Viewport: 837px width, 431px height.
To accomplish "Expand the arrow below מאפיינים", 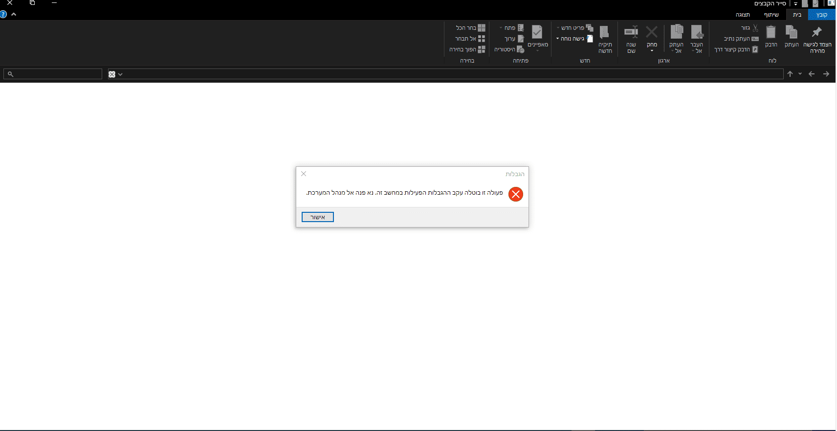I will tap(537, 51).
